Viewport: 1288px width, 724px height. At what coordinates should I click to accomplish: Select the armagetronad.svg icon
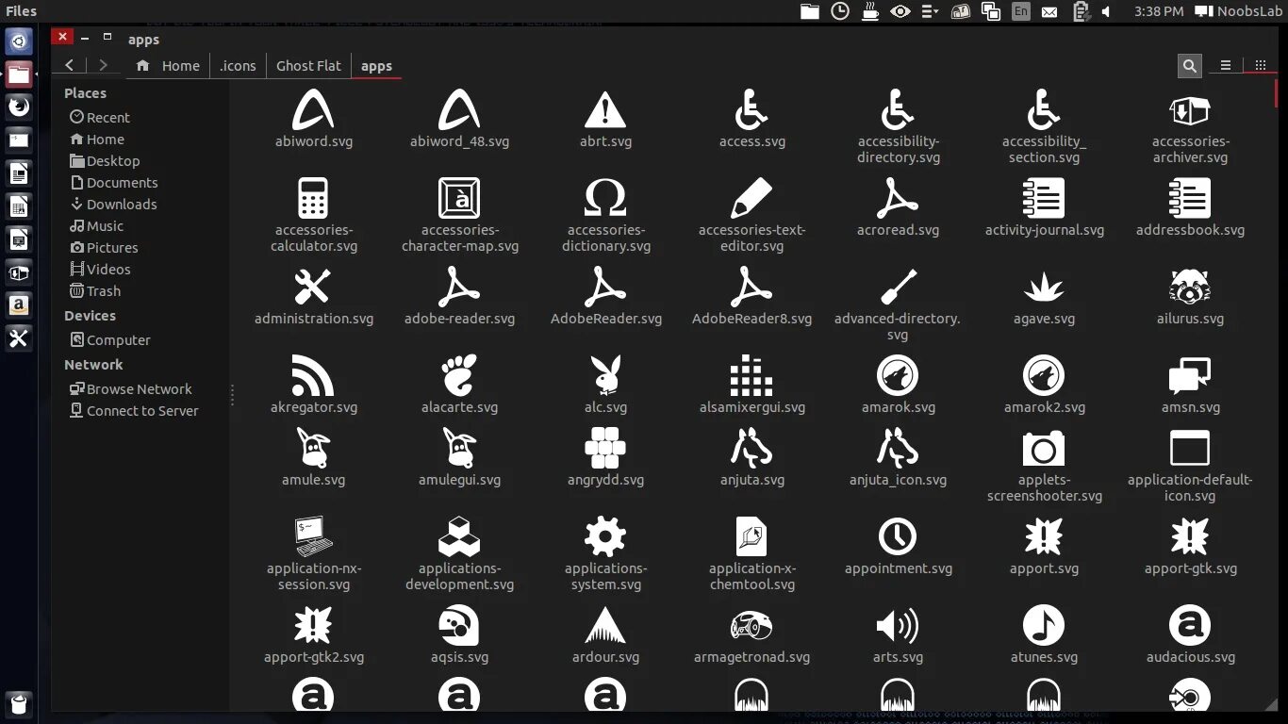click(751, 626)
